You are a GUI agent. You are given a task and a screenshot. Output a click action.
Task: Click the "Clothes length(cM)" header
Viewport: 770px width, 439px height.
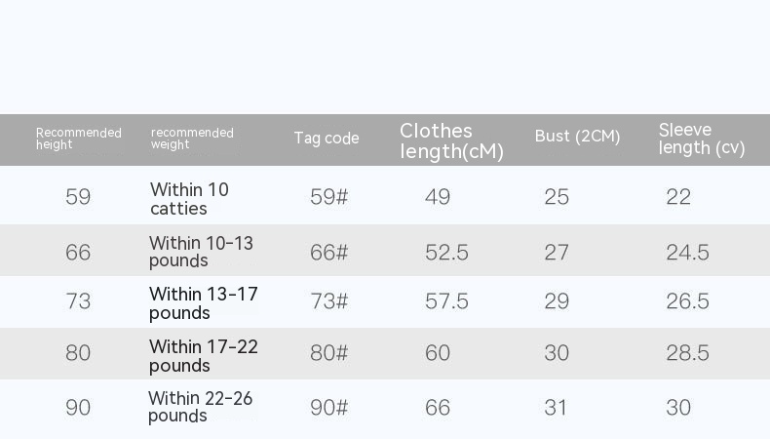tap(451, 140)
